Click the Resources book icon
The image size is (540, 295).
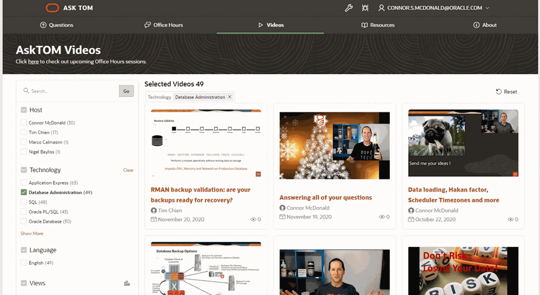coord(364,25)
